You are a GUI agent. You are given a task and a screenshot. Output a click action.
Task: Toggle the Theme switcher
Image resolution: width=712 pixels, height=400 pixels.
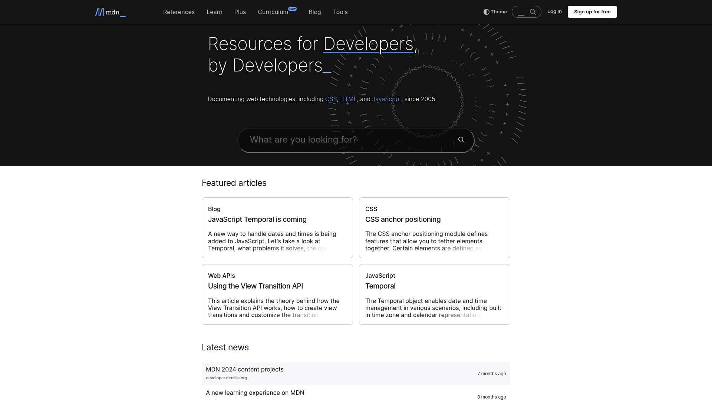495,12
